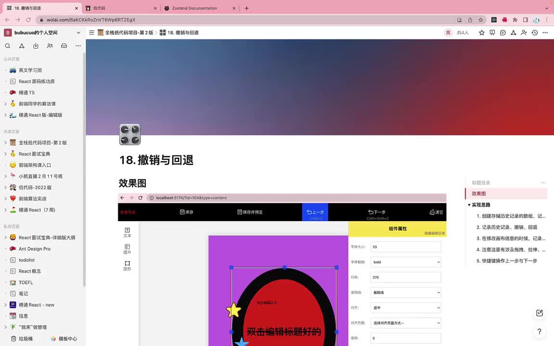Open the browser extensions puzzle icon
Screen dimensions: 554x346
coord(515,20)
